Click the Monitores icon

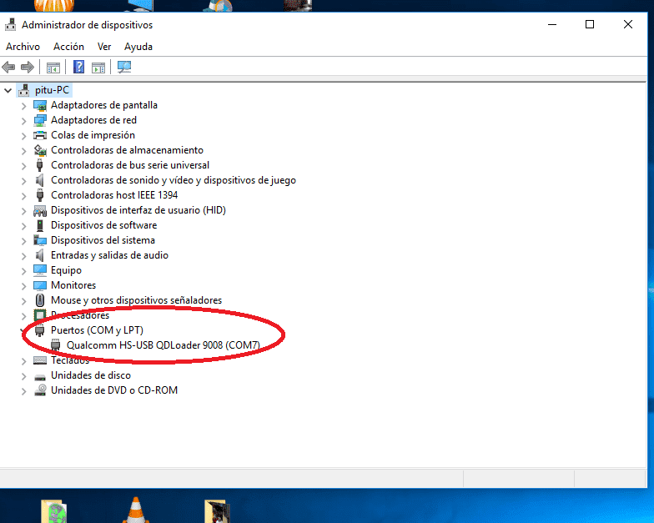tap(40, 285)
